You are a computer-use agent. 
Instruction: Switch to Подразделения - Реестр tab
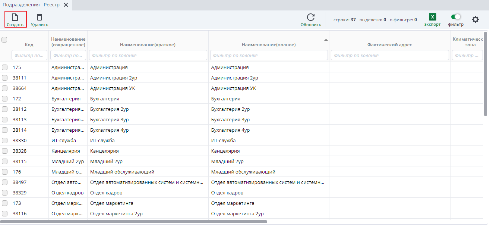click(31, 5)
